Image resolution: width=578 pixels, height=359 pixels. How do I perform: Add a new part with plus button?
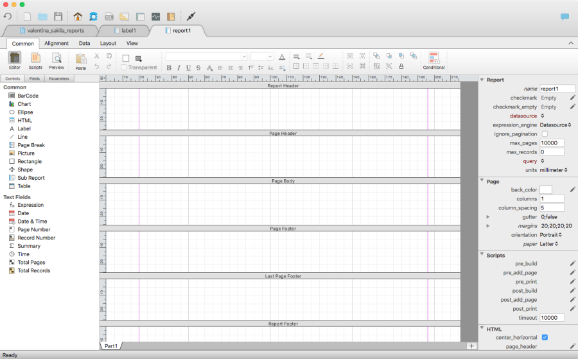(x=471, y=346)
